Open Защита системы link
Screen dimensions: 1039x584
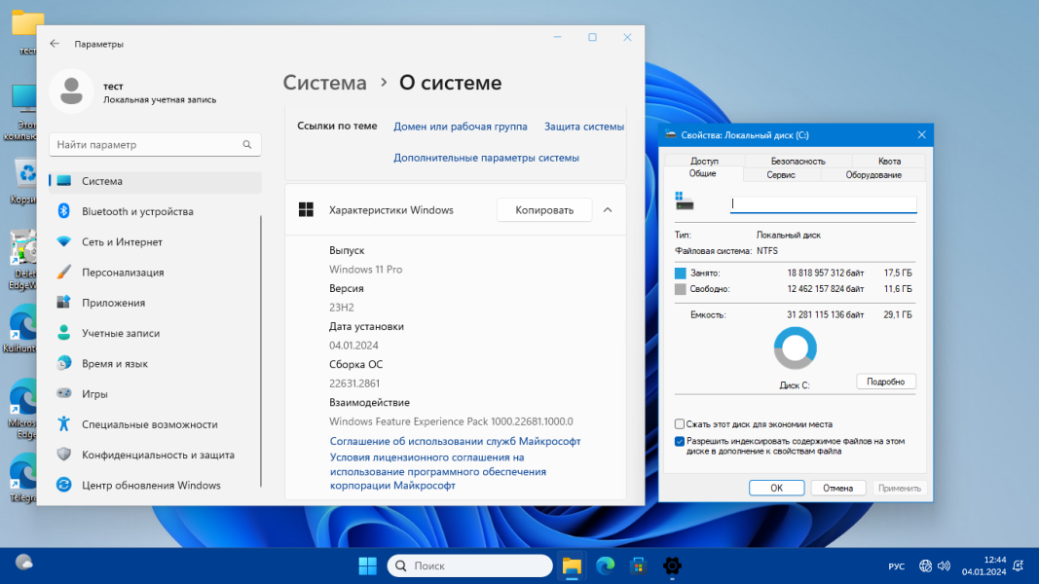click(x=584, y=126)
